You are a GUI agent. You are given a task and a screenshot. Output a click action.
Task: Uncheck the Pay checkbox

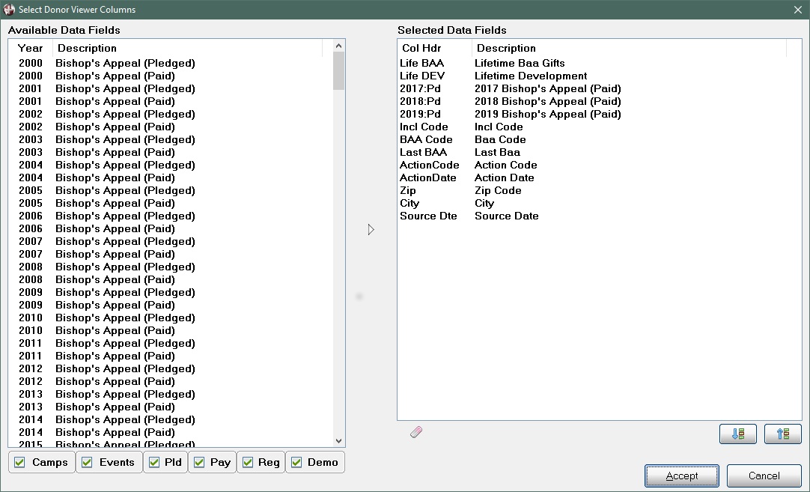pyautogui.click(x=199, y=462)
